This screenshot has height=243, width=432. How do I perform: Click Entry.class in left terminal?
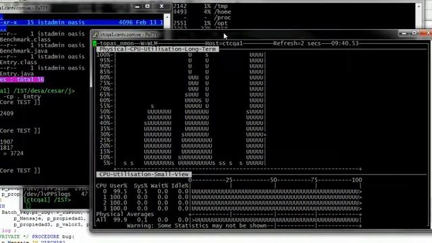[18, 62]
